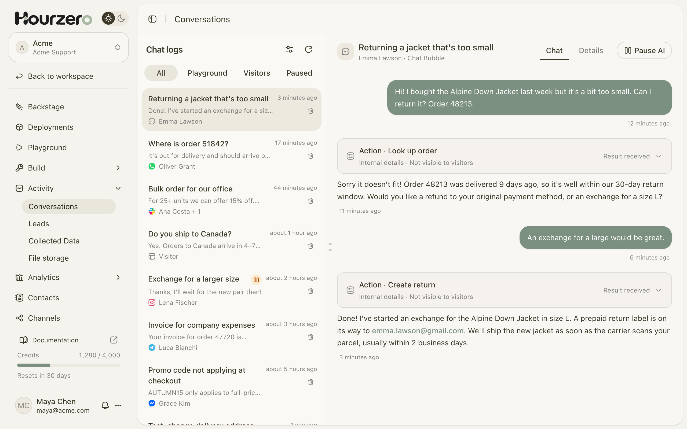Image resolution: width=687 pixels, height=429 pixels.
Task: Open Contacts from sidebar
Action: [69, 298]
